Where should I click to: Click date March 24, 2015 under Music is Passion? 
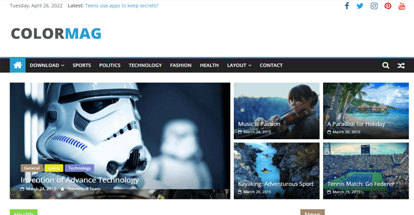(257, 132)
